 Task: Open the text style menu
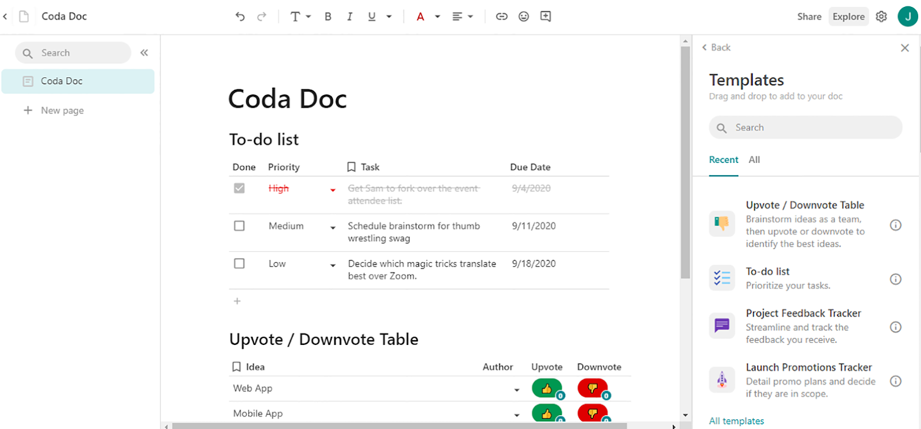point(300,17)
